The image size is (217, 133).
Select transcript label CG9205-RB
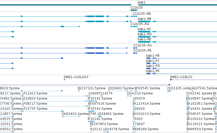pyautogui.click(x=142, y=14)
